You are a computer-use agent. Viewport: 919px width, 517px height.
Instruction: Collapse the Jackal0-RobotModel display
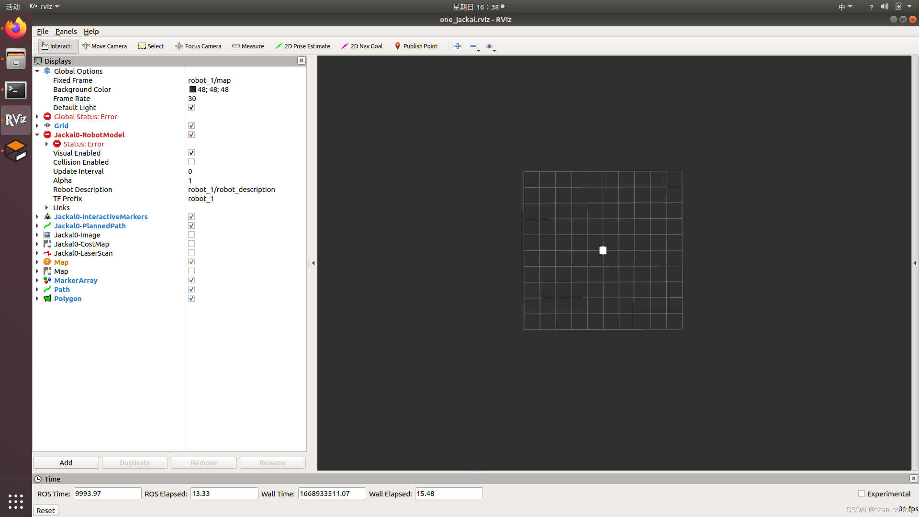point(37,135)
